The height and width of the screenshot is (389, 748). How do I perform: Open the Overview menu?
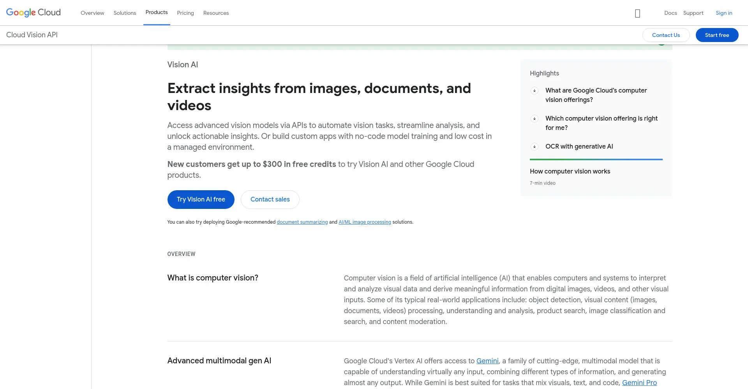click(x=92, y=13)
